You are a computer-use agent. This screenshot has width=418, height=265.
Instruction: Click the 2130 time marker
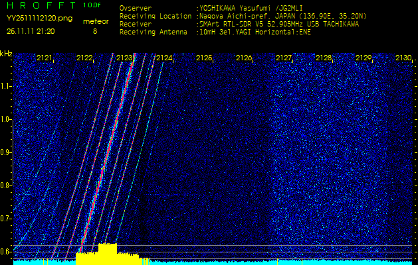tap(403, 58)
